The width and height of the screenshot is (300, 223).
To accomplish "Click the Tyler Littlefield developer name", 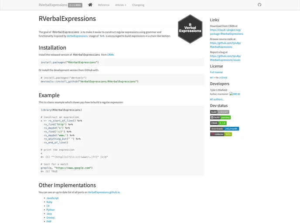I will [218, 90].
